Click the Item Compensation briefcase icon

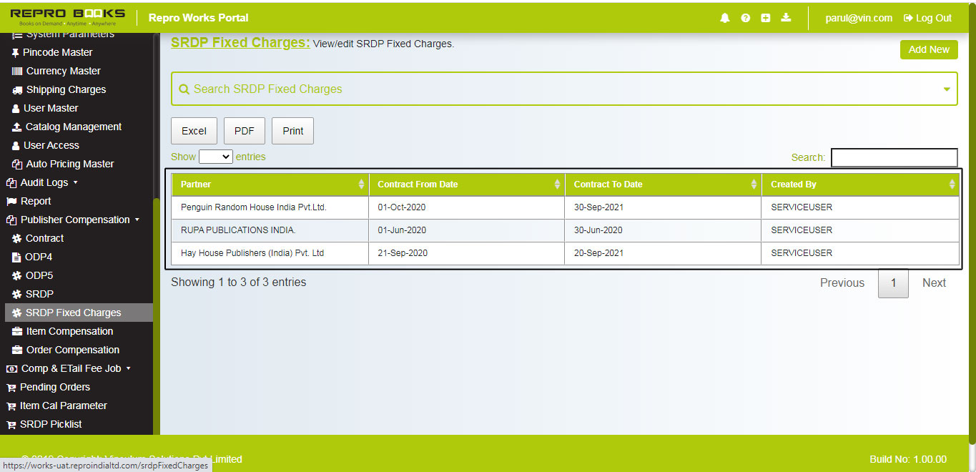click(x=16, y=331)
